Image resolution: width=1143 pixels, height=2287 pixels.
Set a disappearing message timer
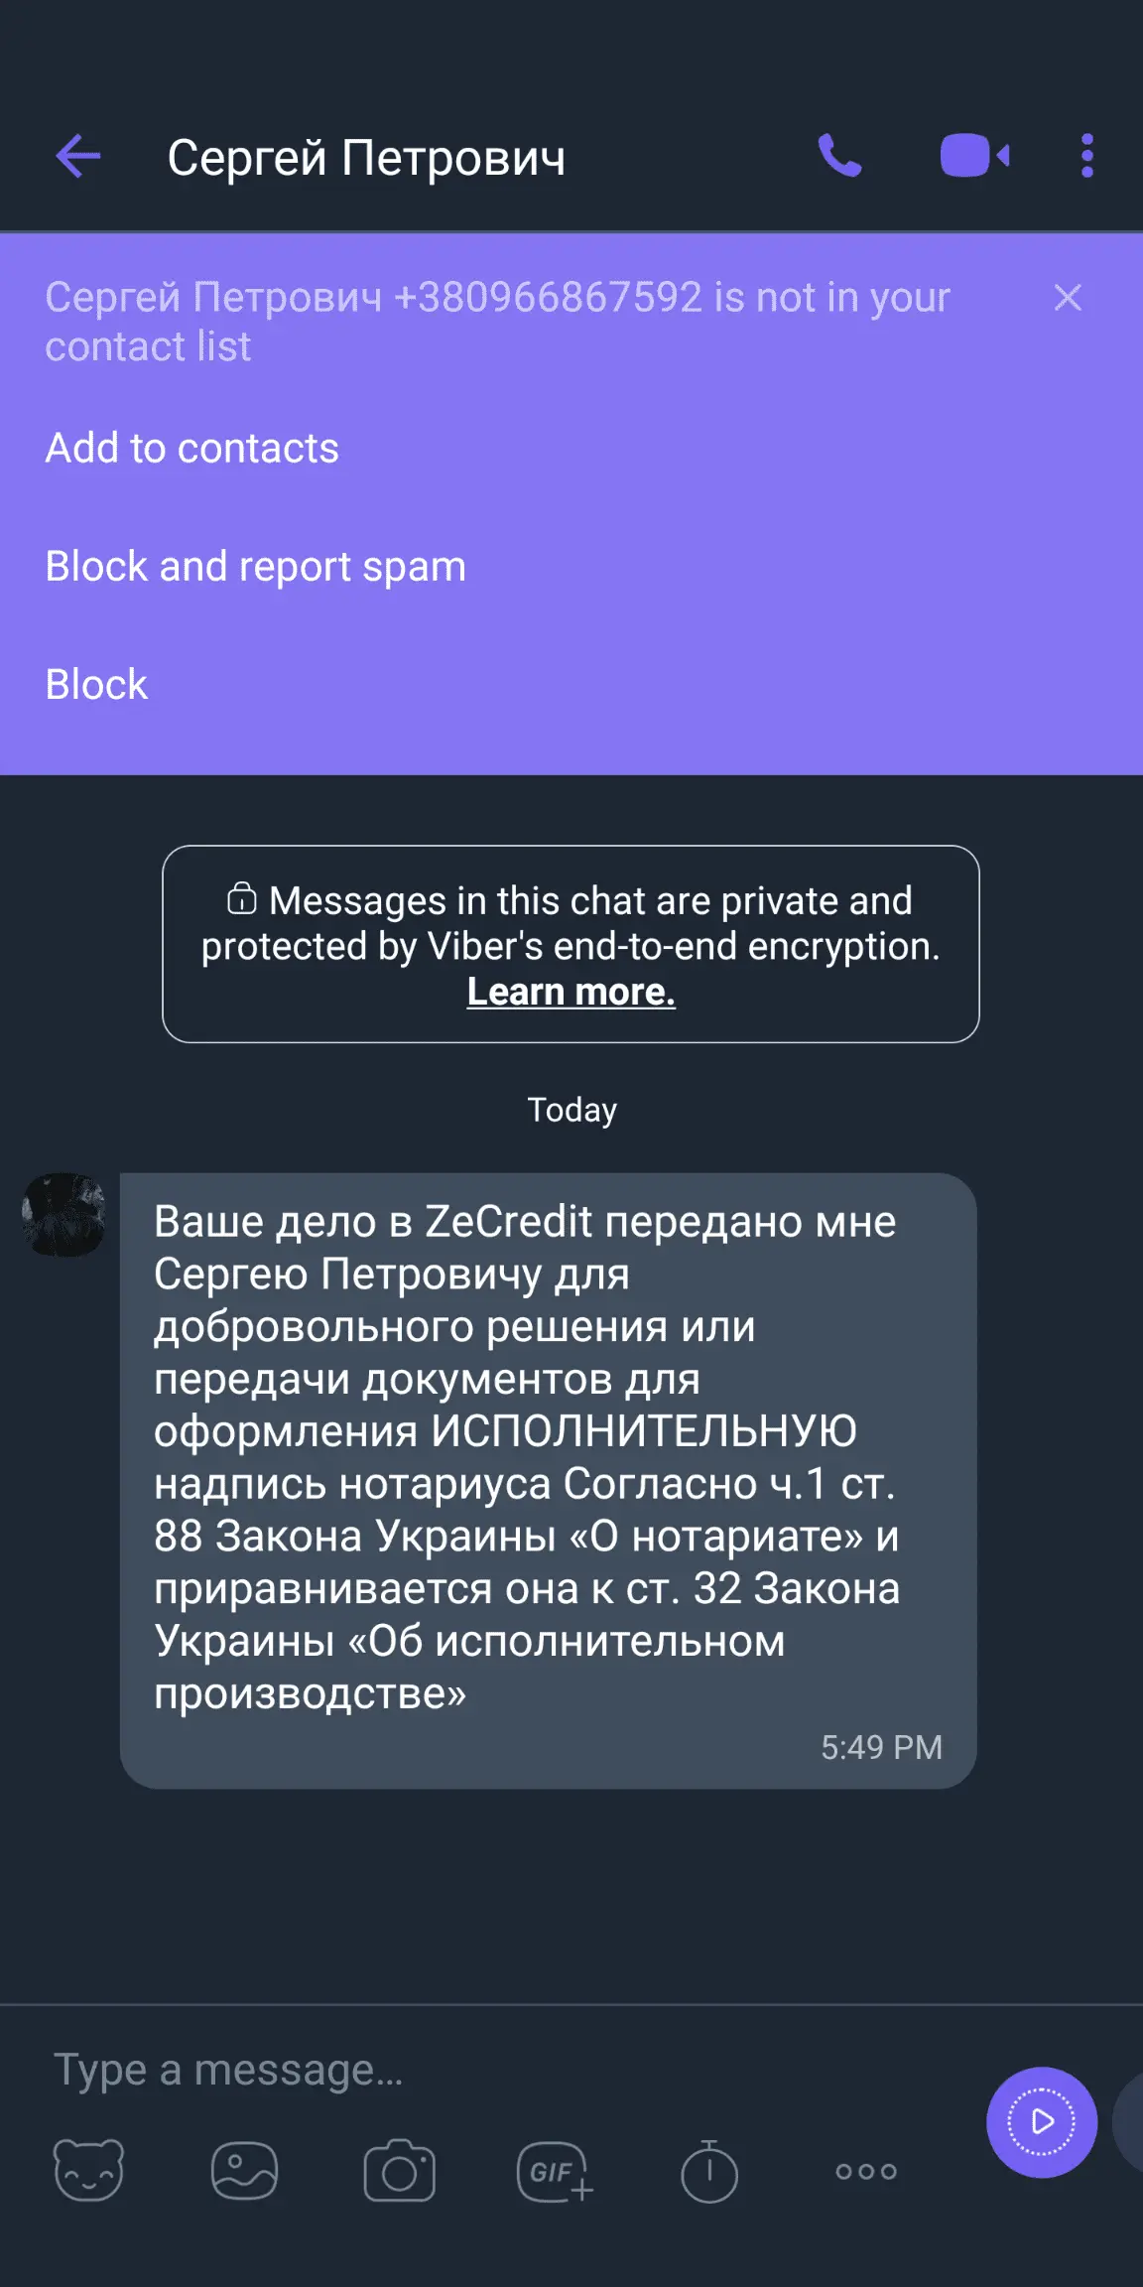pyautogui.click(x=709, y=2171)
